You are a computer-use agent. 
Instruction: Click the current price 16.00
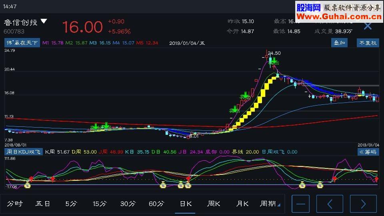point(82,27)
